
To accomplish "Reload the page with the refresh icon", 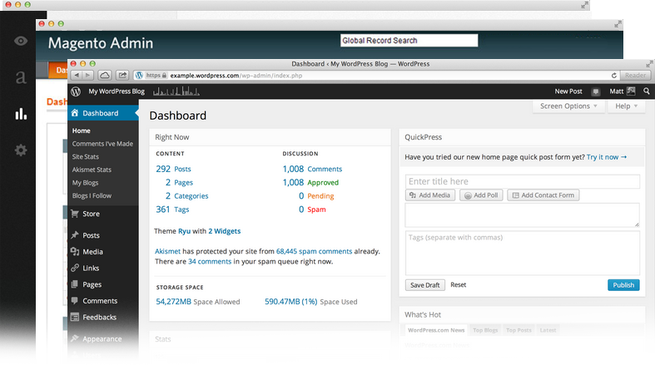I will coord(613,76).
